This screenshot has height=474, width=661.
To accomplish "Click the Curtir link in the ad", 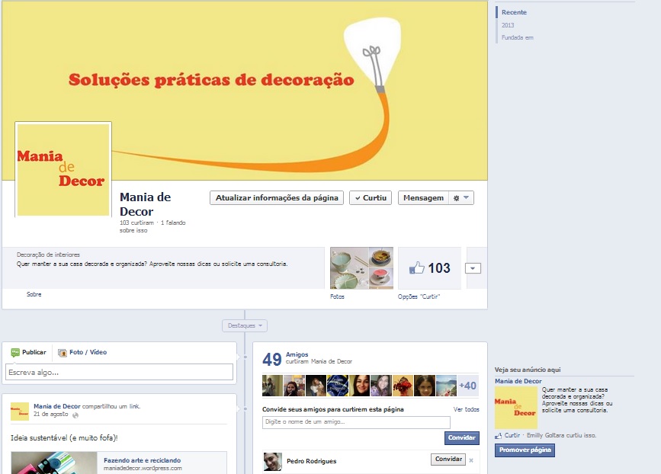I will [x=512, y=436].
